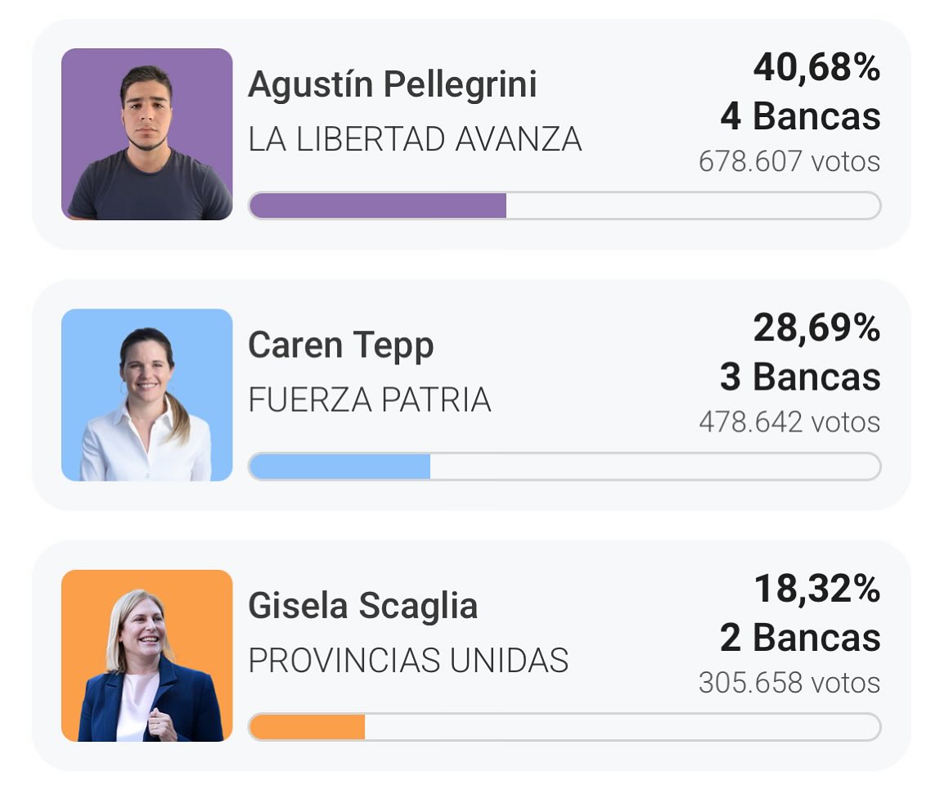This screenshot has width=944, height=795.
Task: Select the Gisela Scaglia name
Action: [362, 607]
